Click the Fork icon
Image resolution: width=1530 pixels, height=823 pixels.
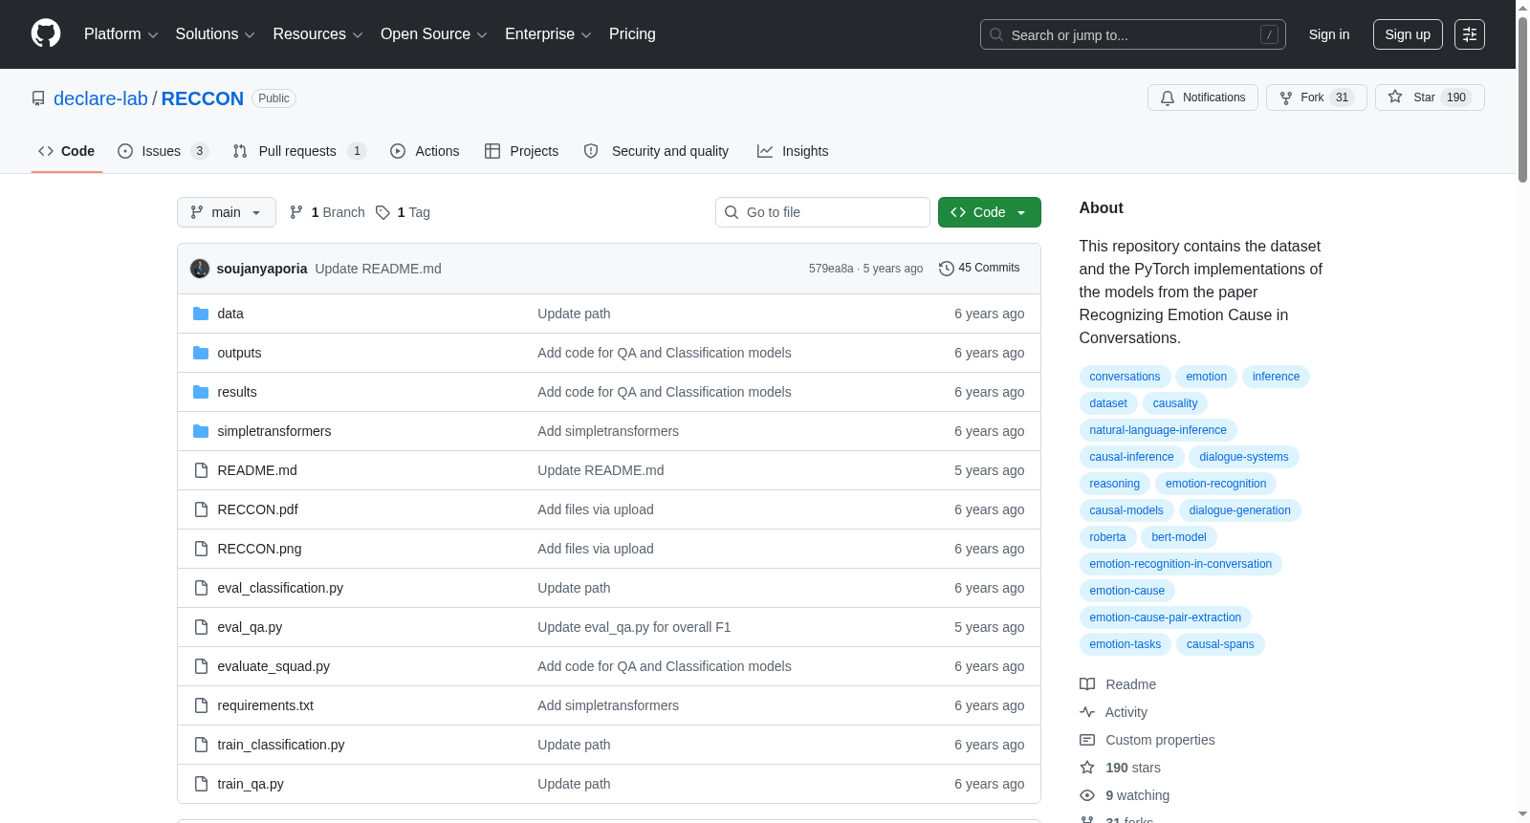tap(1286, 97)
